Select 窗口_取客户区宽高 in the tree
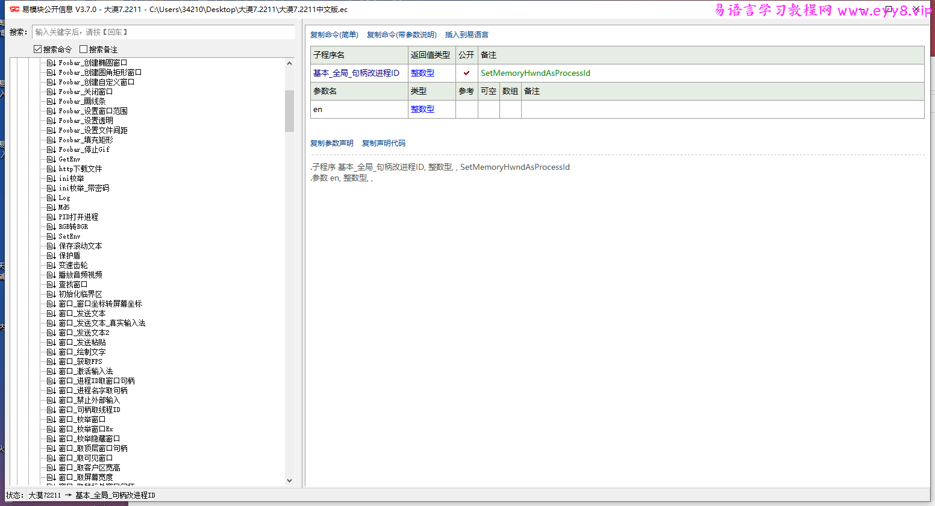The height and width of the screenshot is (506, 935). tap(89, 467)
